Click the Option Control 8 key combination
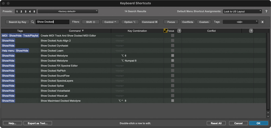The width and height of the screenshot is (271, 128). click(137, 101)
